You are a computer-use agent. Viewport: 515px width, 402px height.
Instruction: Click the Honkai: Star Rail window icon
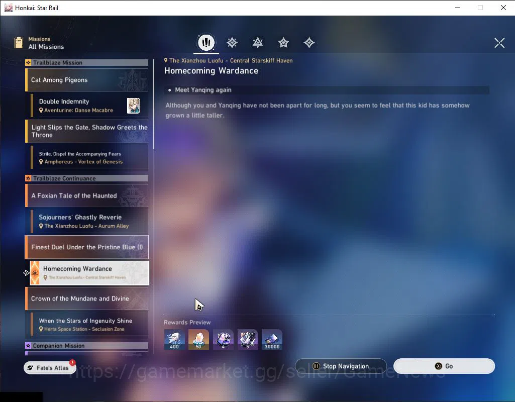(8, 8)
